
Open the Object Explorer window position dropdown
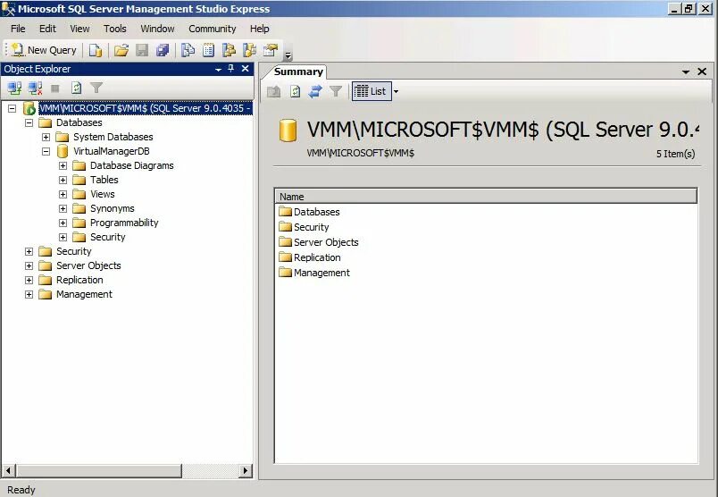point(219,69)
